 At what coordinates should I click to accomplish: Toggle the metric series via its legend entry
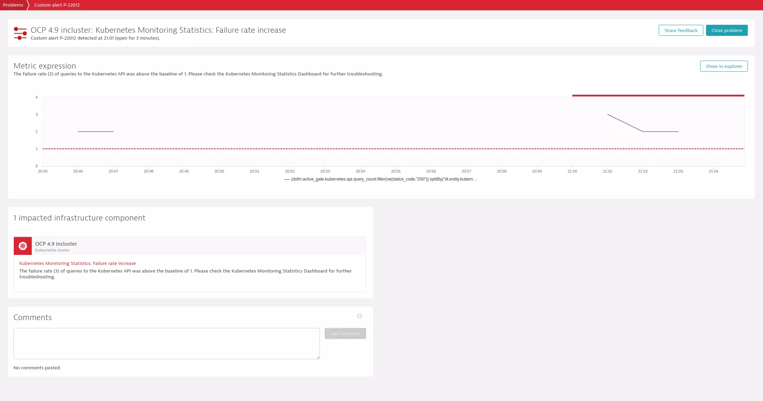(380, 179)
